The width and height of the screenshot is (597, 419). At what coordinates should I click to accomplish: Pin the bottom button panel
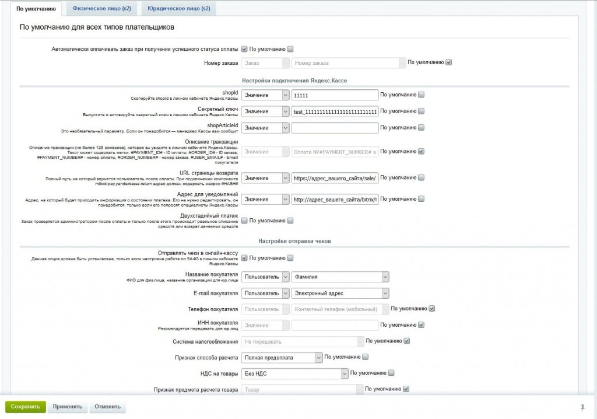(582, 407)
